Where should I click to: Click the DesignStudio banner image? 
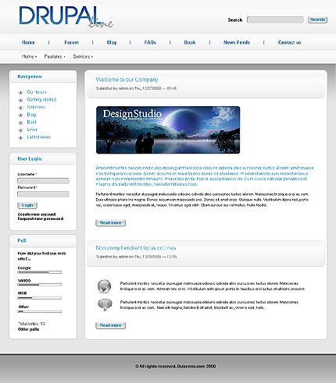point(168,130)
